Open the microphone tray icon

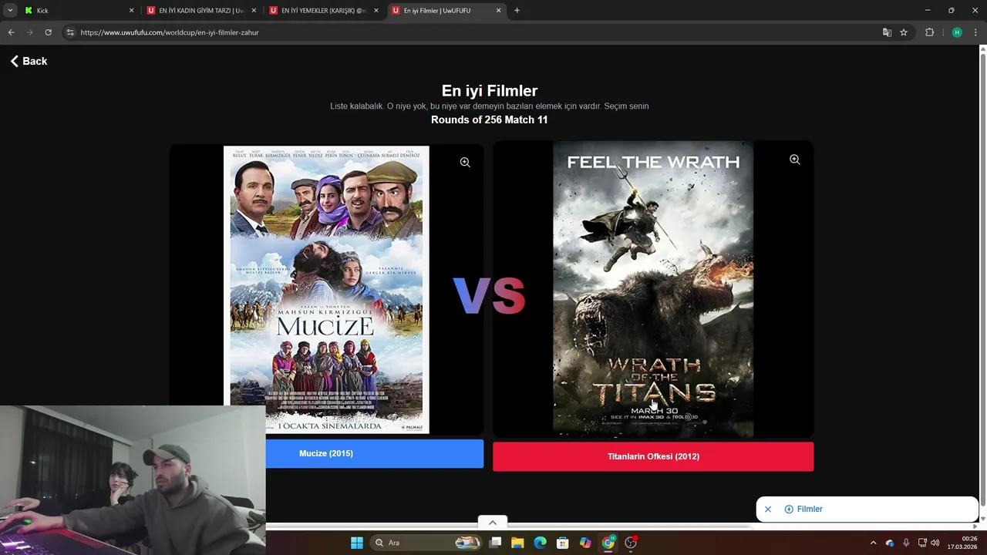[906, 543]
